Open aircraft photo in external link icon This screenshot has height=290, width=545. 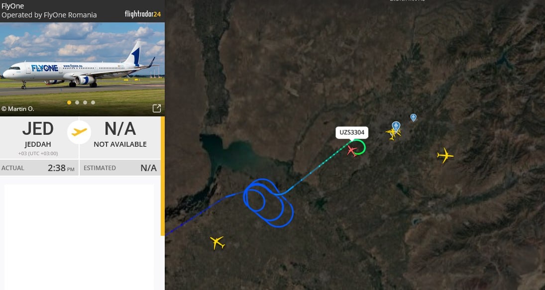point(157,108)
